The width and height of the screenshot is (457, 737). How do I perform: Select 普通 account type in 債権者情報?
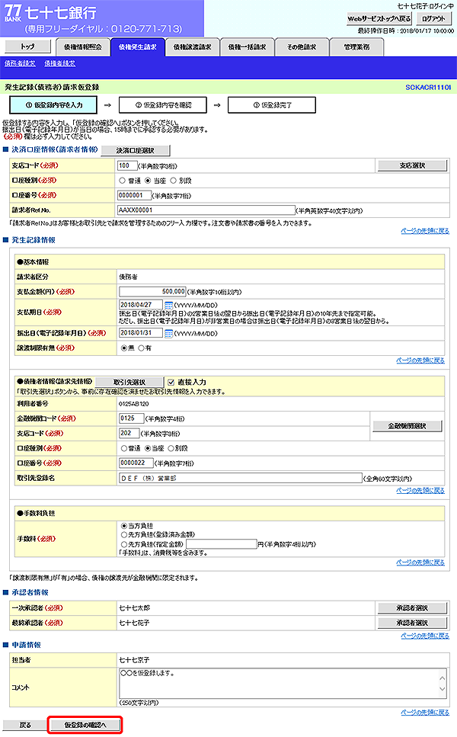[x=124, y=448]
